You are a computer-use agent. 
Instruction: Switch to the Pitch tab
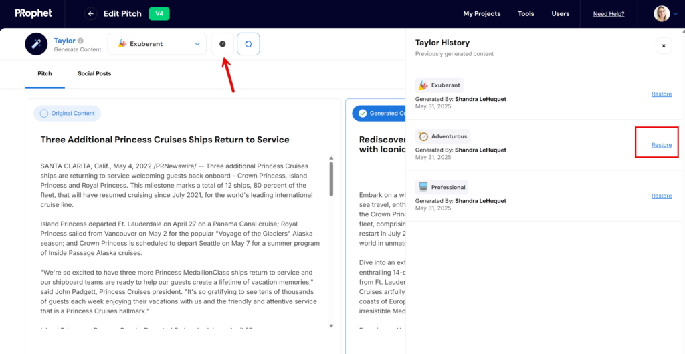coord(45,73)
